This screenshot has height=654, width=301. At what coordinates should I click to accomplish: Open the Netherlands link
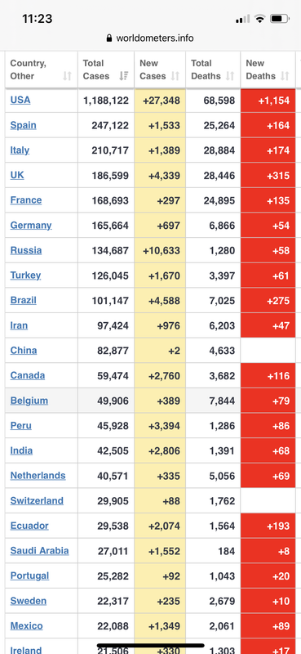pyautogui.click(x=38, y=476)
